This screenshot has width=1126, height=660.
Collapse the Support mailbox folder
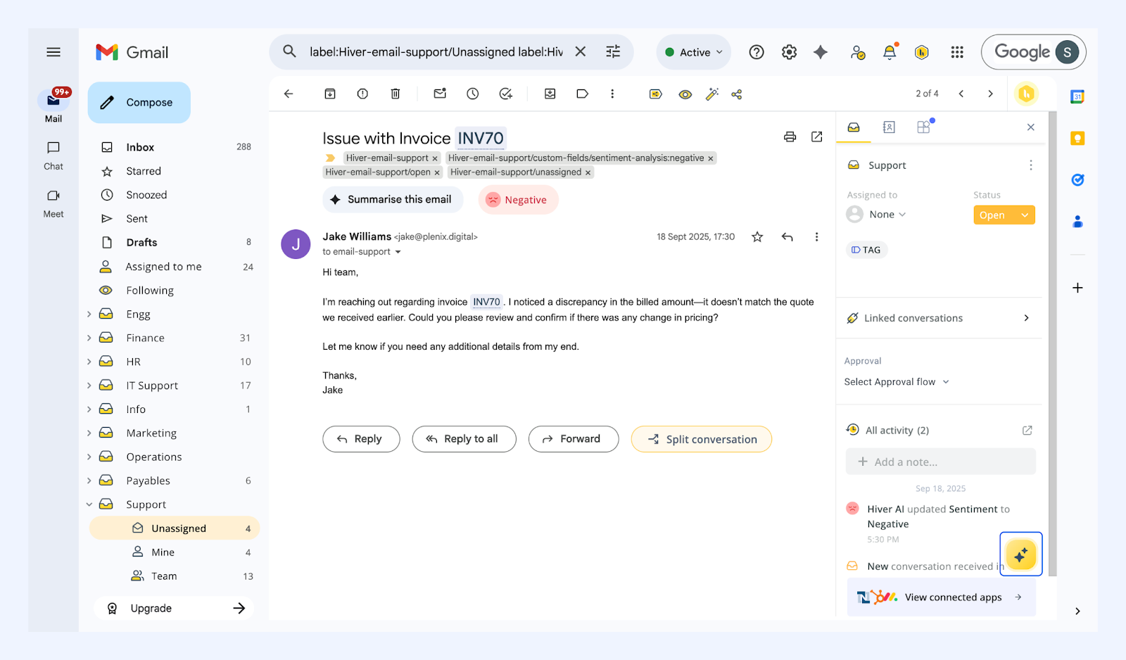(89, 504)
